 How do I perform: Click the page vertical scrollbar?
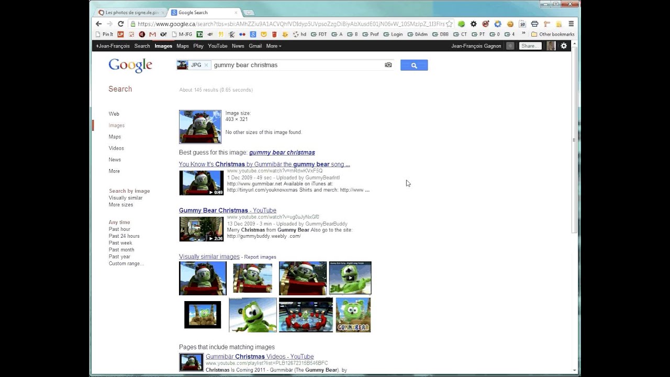574,140
